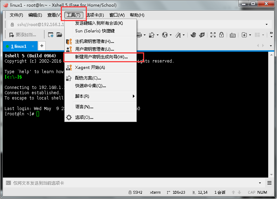
Task: Click the font toolbar icon
Action: 178,35
